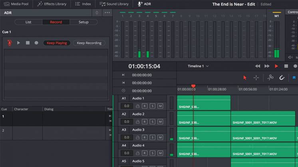Click the red rehearse microphone icon
The height and width of the screenshot is (167, 298).
tap(10, 43)
